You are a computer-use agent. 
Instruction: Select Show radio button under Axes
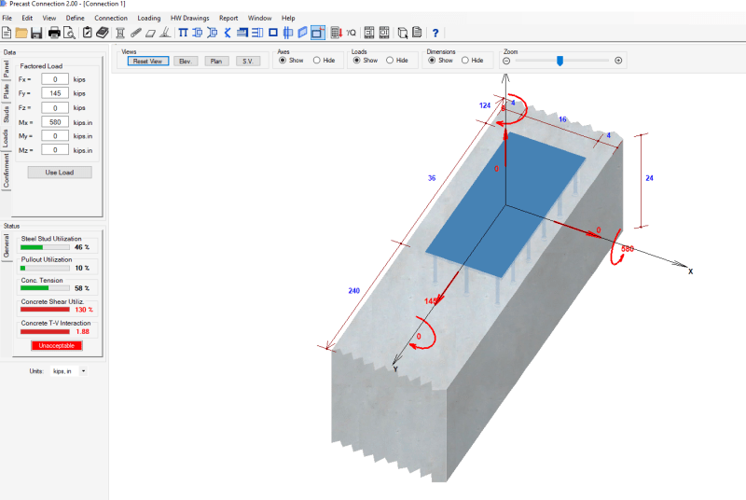(283, 61)
